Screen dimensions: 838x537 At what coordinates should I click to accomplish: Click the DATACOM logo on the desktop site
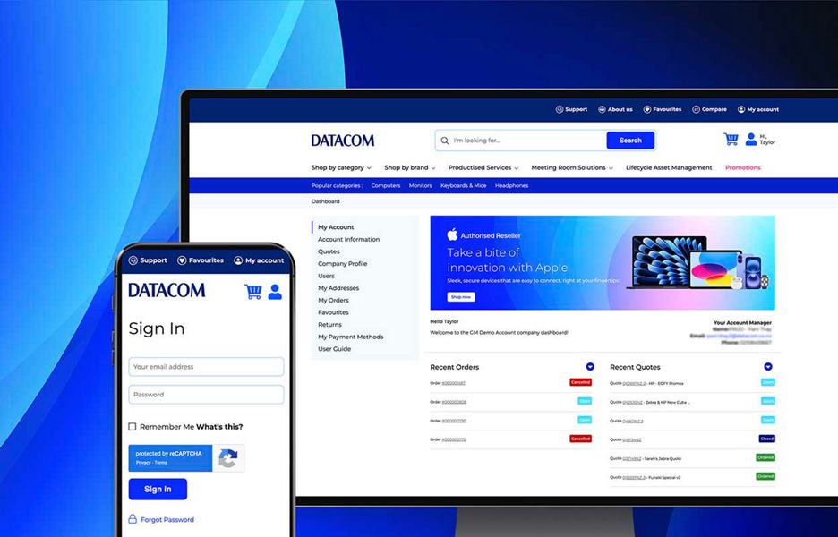[343, 141]
